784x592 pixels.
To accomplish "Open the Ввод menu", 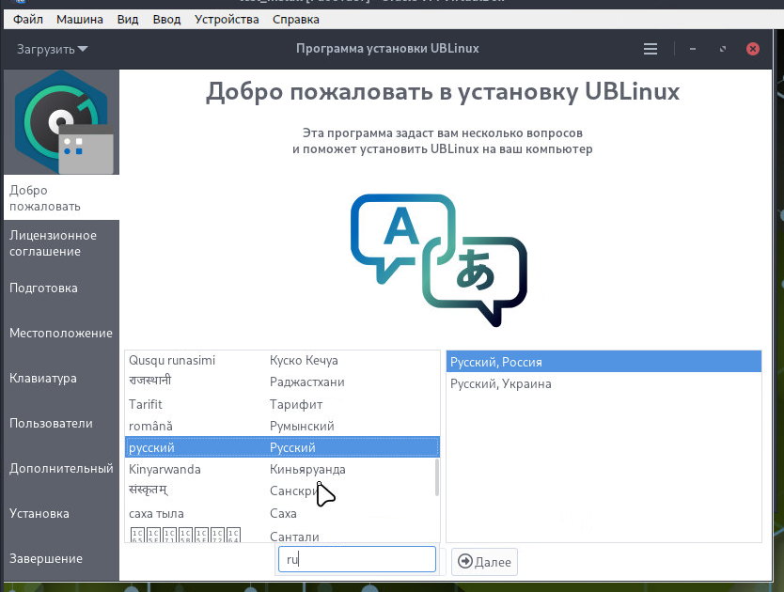I will coord(166,20).
